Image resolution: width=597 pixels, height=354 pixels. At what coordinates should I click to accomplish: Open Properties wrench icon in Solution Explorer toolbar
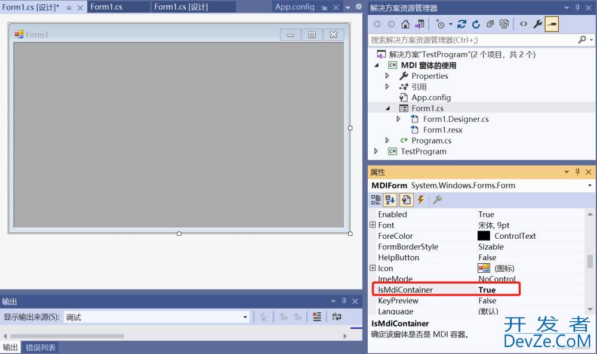(x=538, y=24)
